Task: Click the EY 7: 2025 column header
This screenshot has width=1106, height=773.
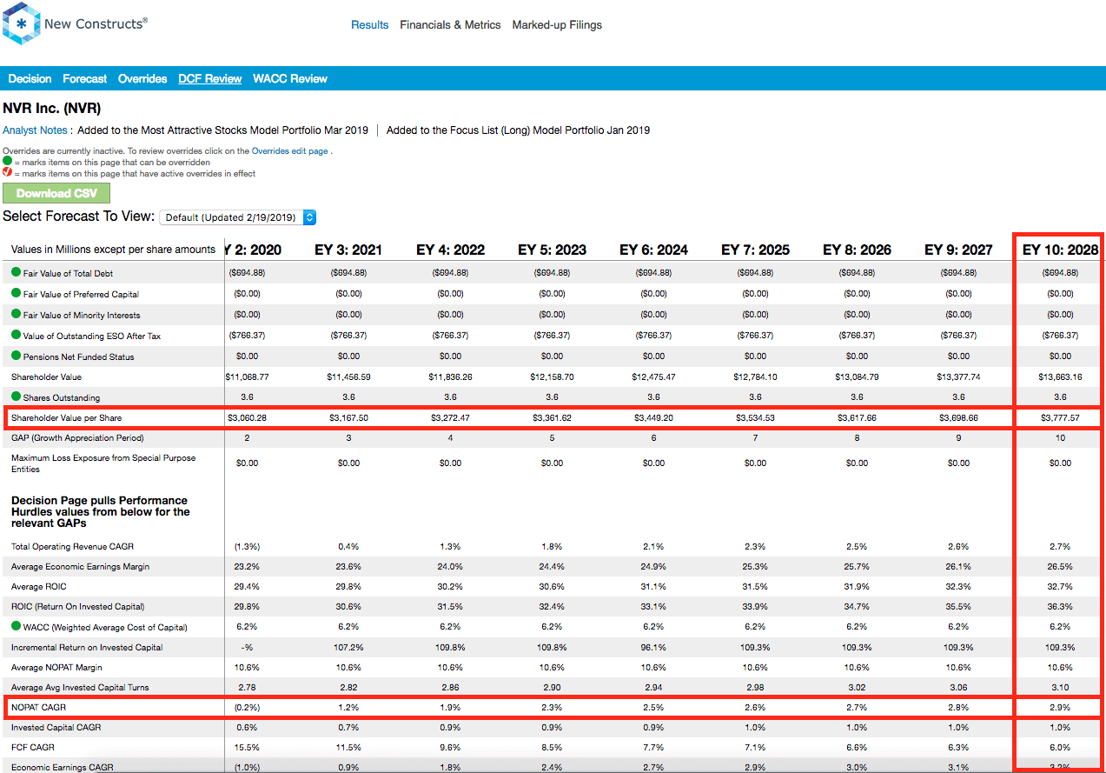Action: coord(755,250)
